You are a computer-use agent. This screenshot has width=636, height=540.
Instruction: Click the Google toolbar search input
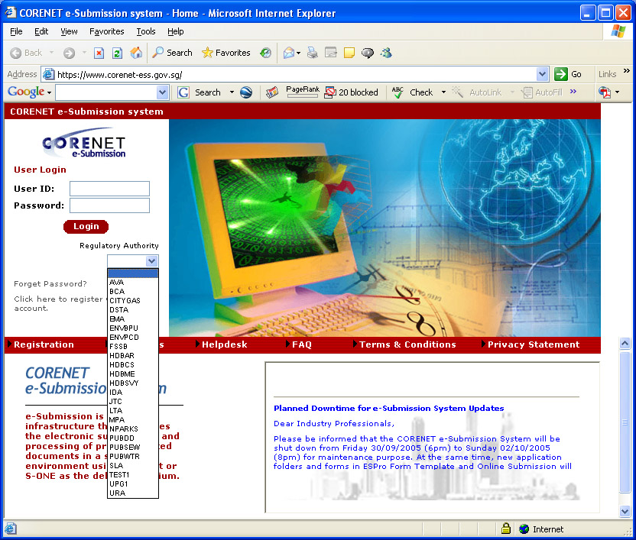pos(106,92)
